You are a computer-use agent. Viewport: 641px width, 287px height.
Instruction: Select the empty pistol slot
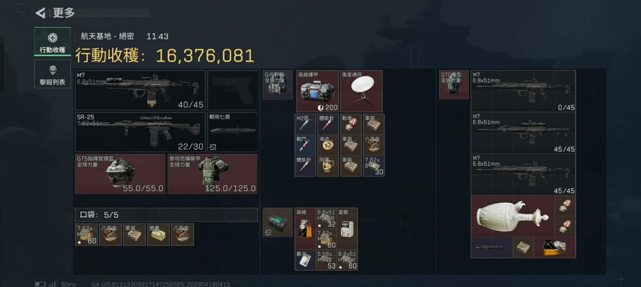point(232,90)
